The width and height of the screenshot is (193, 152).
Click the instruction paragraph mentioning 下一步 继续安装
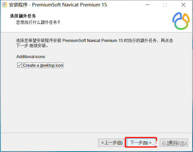[94, 43]
